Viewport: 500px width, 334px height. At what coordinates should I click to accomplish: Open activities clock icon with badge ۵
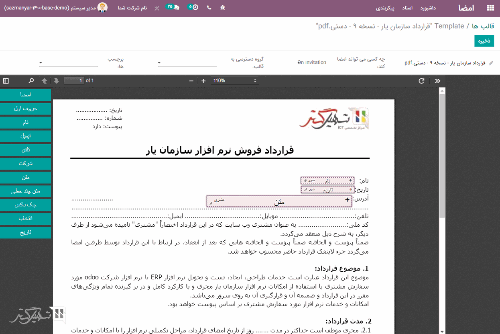pyautogui.click(x=193, y=7)
